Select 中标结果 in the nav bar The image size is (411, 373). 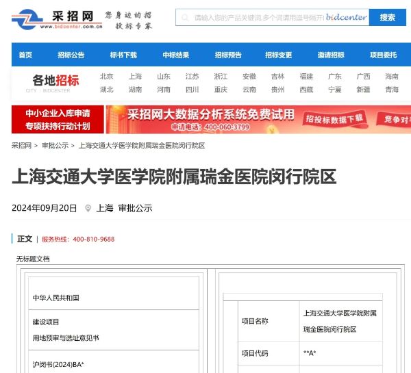[x=176, y=55]
